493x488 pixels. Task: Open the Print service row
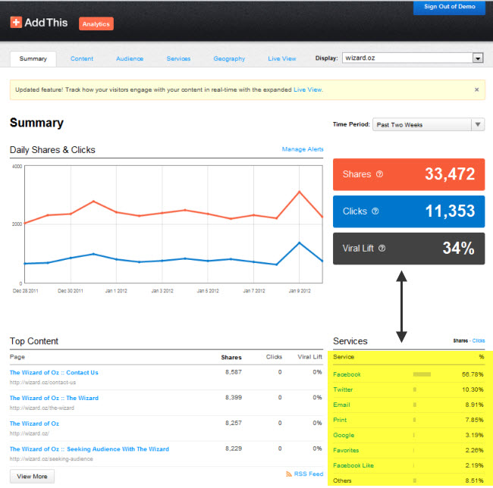coord(408,420)
